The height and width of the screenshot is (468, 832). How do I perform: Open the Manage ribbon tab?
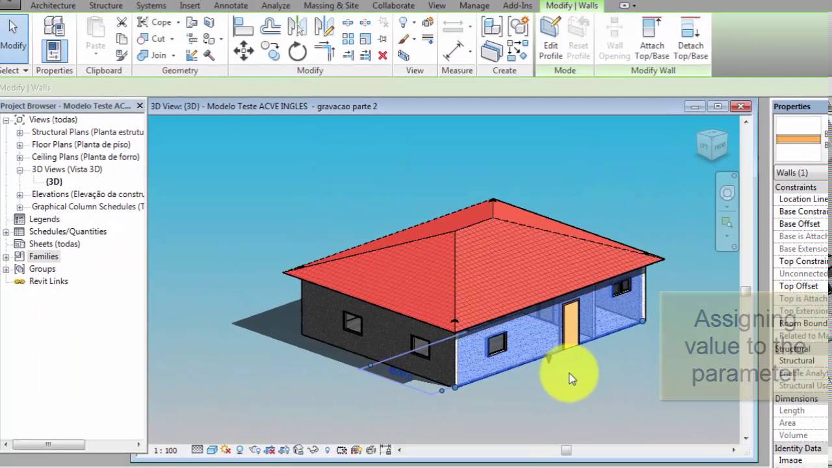click(x=474, y=5)
